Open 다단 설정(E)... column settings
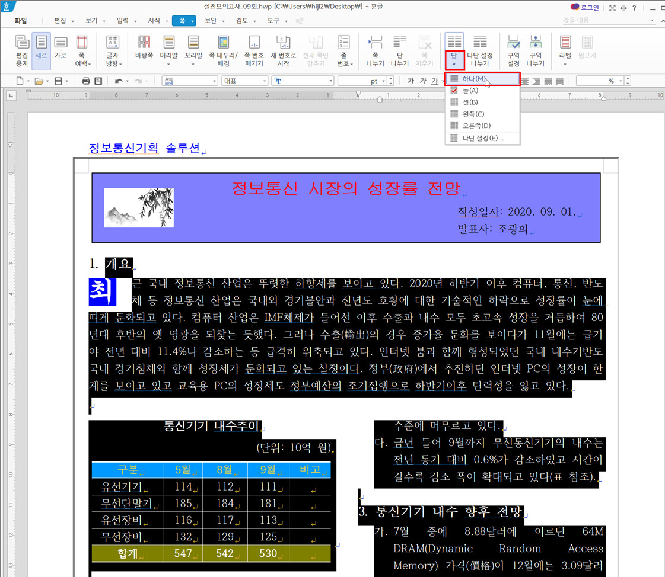Screen dimensions: 665x577 point(483,138)
